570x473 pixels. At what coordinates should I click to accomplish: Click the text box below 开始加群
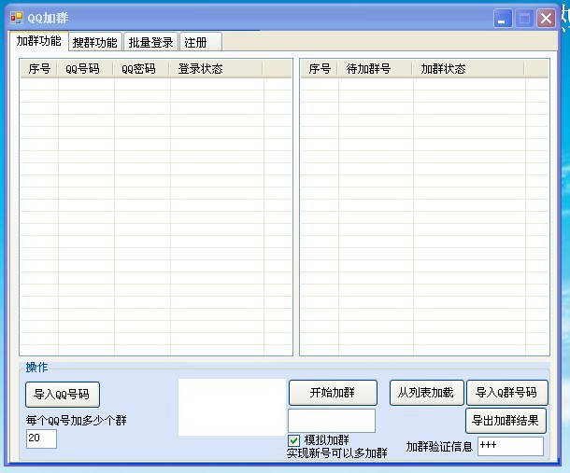[x=331, y=421]
